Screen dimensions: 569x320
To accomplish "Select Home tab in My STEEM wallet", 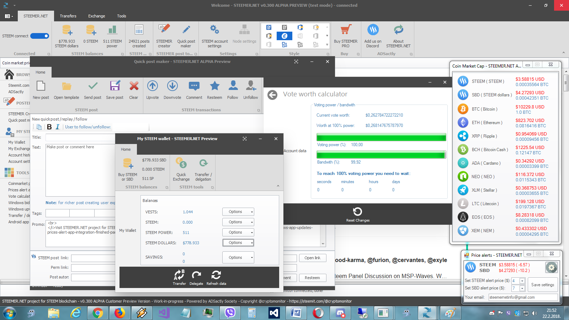I will (126, 149).
